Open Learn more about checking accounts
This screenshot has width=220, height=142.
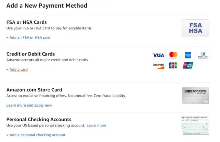96,125
